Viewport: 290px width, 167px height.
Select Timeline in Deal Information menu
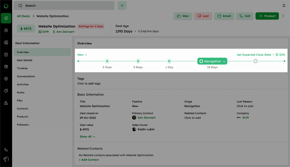[x=22, y=68]
